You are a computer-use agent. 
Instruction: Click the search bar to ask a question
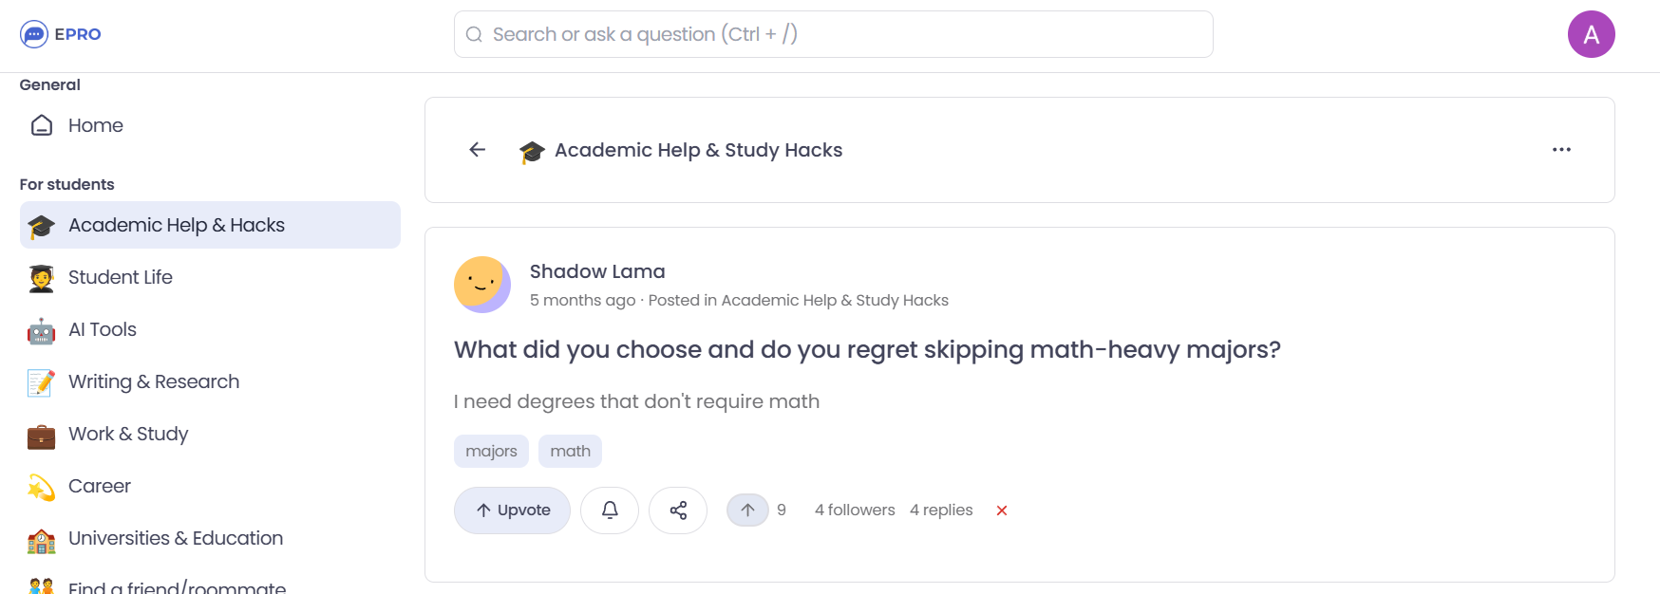coord(833,33)
